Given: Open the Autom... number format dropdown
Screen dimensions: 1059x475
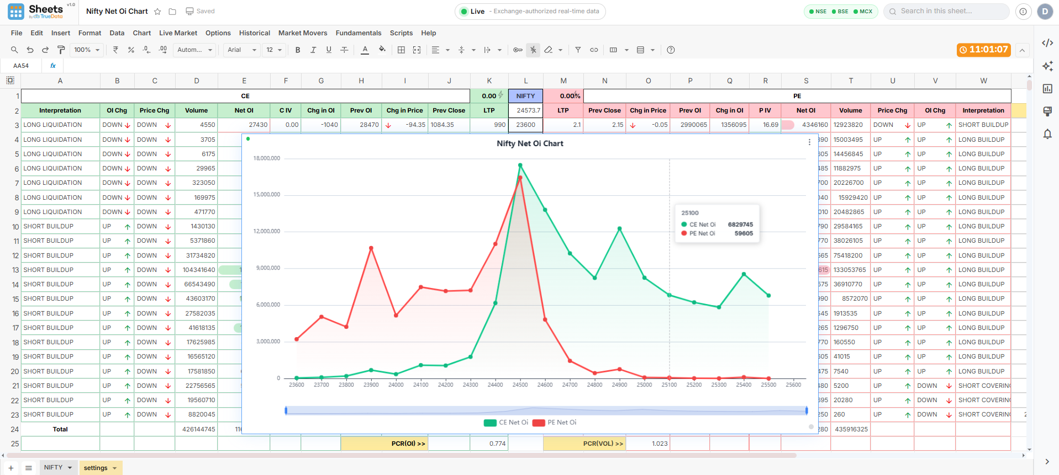Looking at the screenshot, I should point(194,50).
